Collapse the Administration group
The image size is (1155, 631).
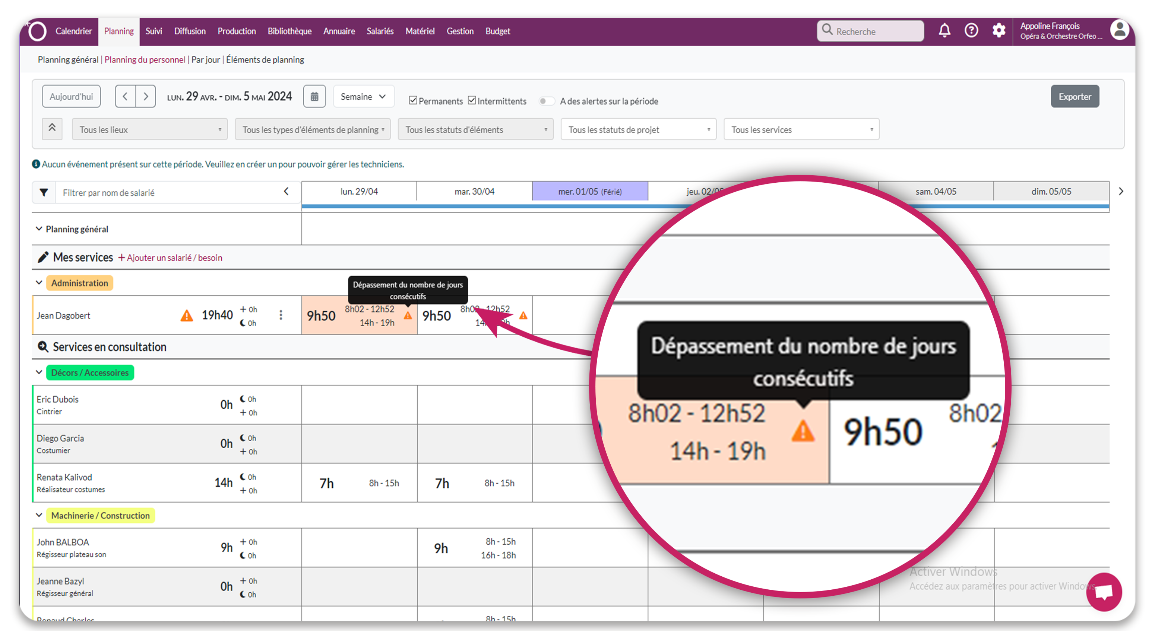point(39,283)
